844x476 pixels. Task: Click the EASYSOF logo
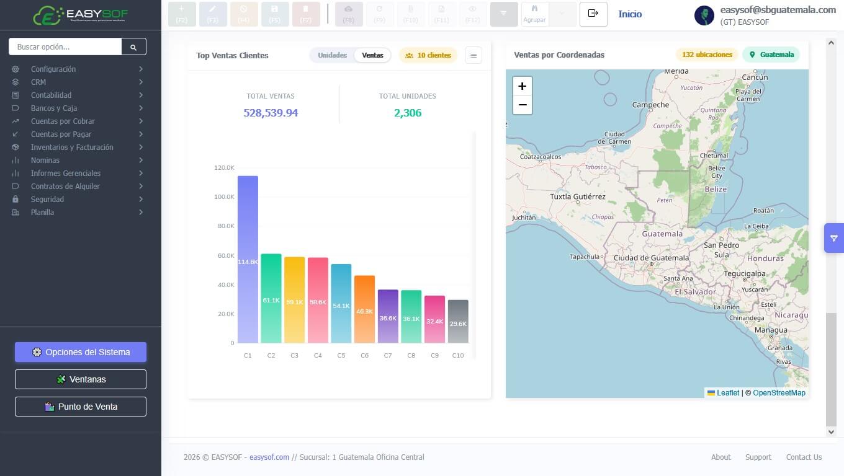point(80,15)
